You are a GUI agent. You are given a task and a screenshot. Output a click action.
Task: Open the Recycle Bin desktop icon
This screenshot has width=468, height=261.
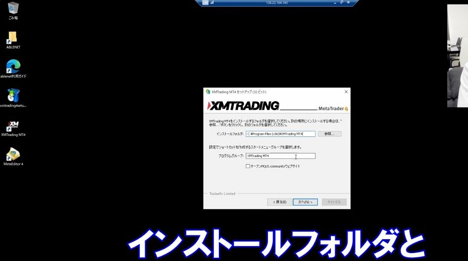13,11
